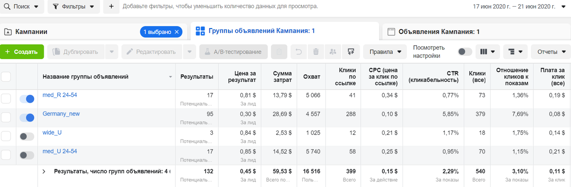Click the greyed-out square icon after A/B-тестирование
This screenshot has height=187, width=571.
click(x=279, y=51)
